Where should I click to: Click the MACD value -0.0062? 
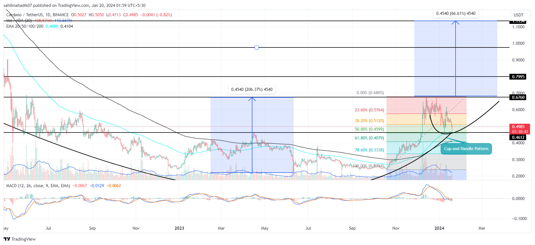pos(114,186)
